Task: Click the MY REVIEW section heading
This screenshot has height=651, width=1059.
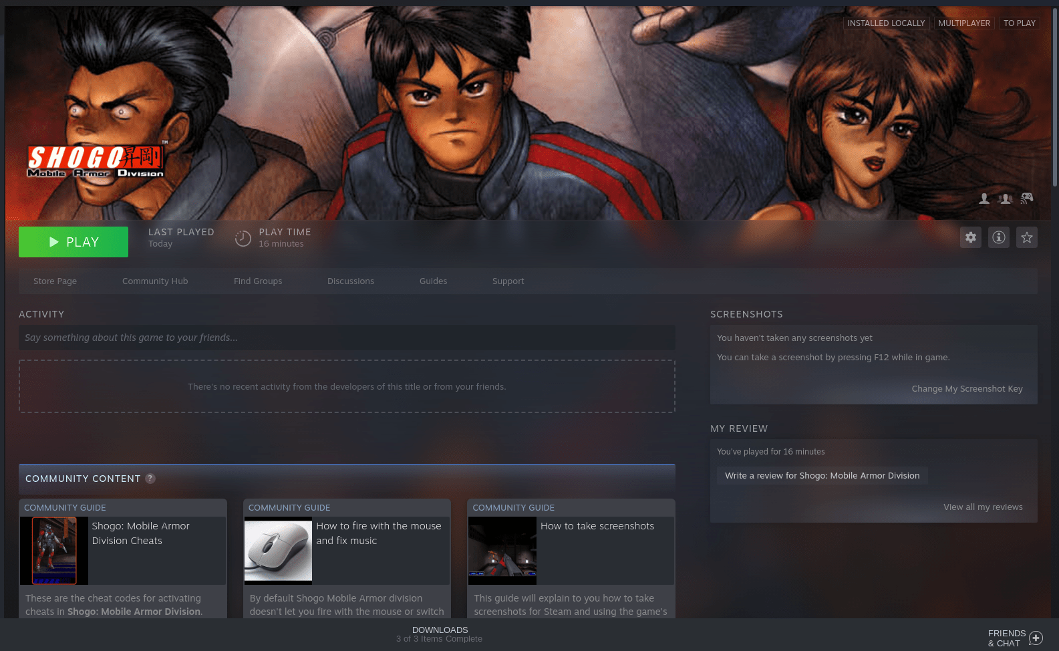Action: pos(739,428)
